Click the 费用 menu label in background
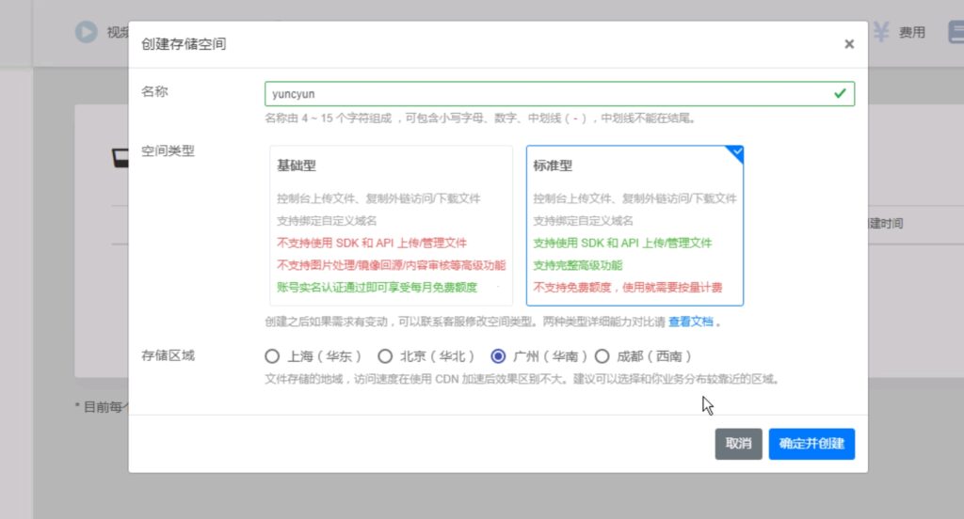The width and height of the screenshot is (964, 519). point(911,33)
